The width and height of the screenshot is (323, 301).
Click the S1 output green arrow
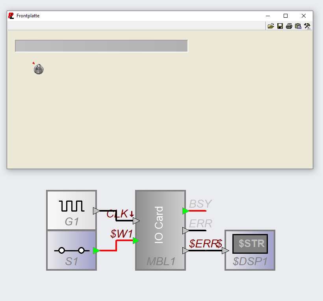pos(96,251)
